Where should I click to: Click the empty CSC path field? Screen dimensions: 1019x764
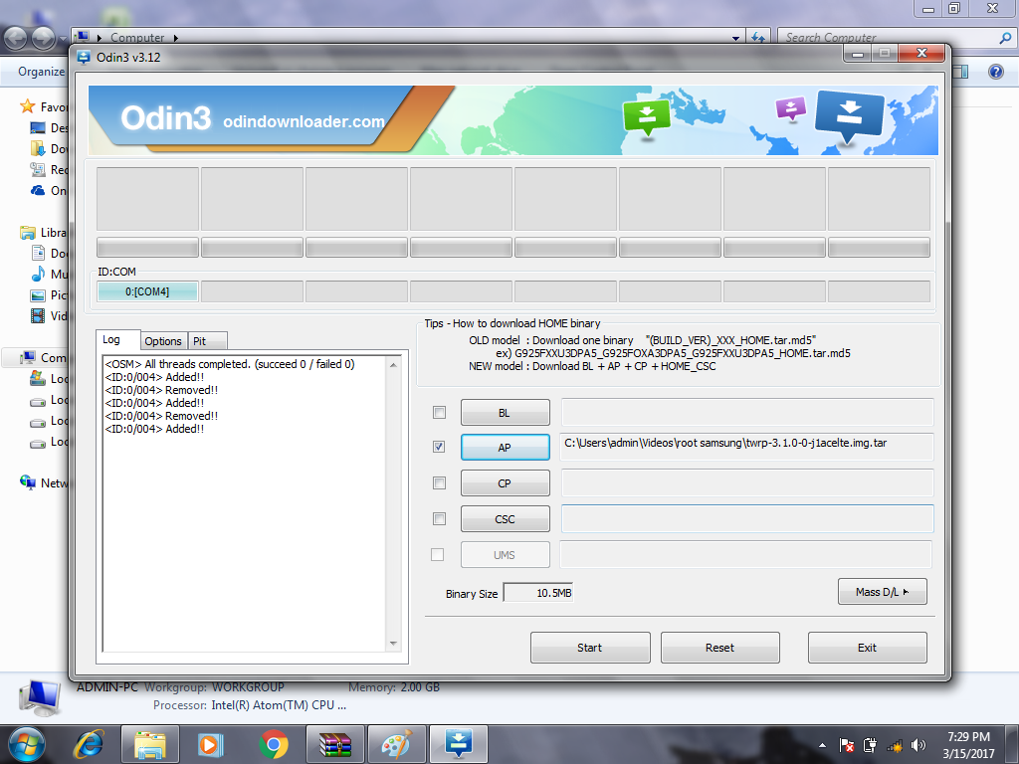[x=747, y=518]
